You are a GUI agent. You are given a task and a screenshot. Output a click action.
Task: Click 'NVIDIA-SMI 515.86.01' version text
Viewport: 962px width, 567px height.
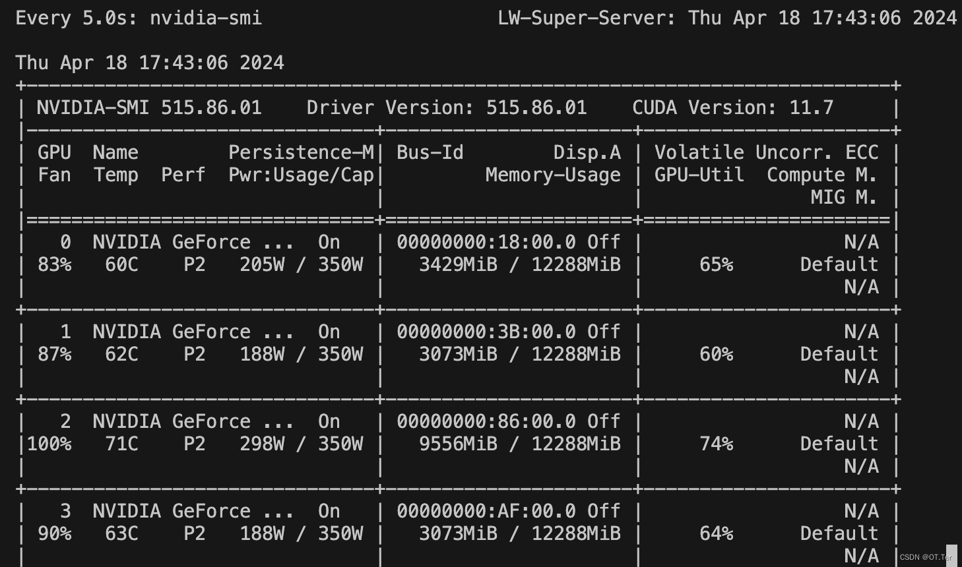click(149, 107)
